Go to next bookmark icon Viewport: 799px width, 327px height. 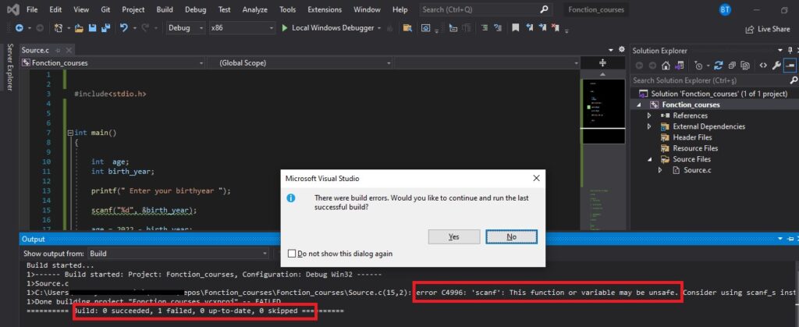[543, 28]
